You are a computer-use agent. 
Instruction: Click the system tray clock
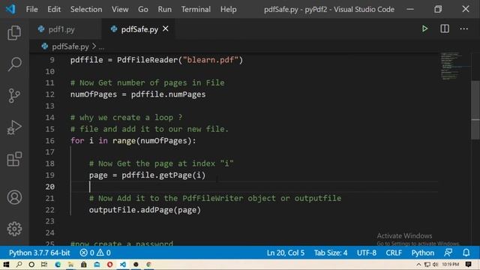click(x=450, y=264)
